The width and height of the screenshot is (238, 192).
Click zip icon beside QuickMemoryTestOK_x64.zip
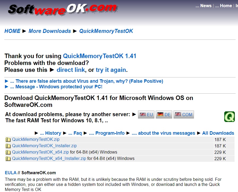coord(8,152)
